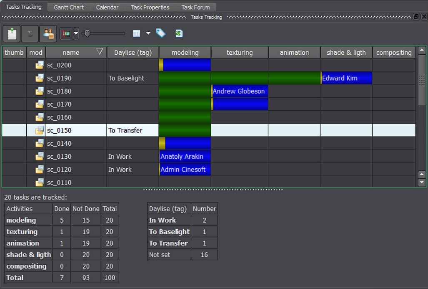Click the Total row label in the Activities table
The height and width of the screenshot is (289, 428).
pyautogui.click(x=15, y=278)
